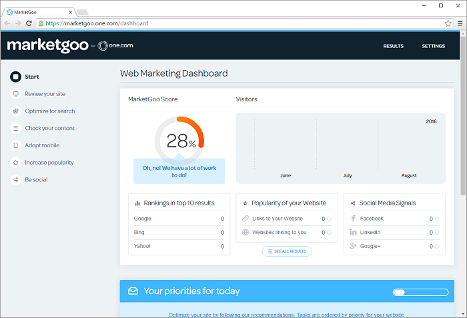Bookmark this page with the star icon

point(448,23)
